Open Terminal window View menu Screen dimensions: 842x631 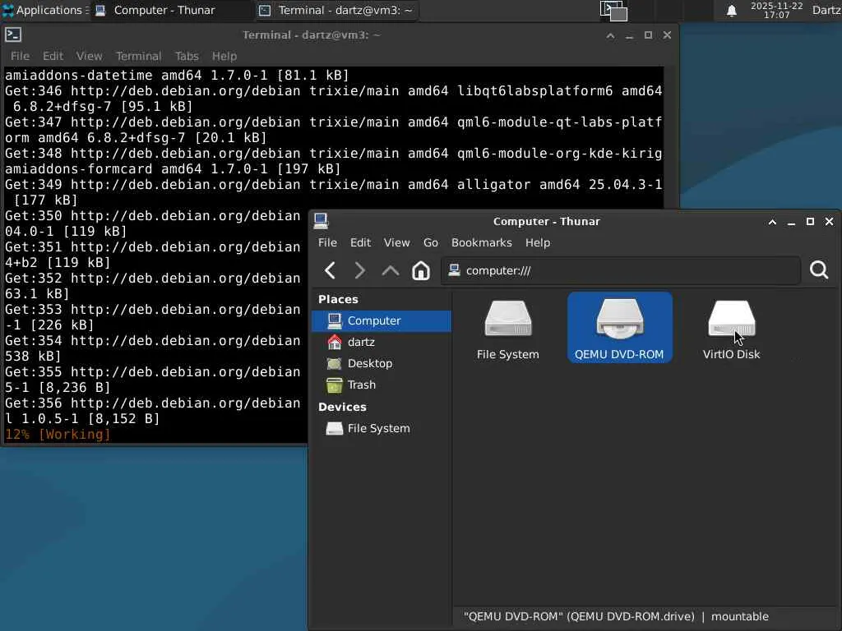[89, 56]
